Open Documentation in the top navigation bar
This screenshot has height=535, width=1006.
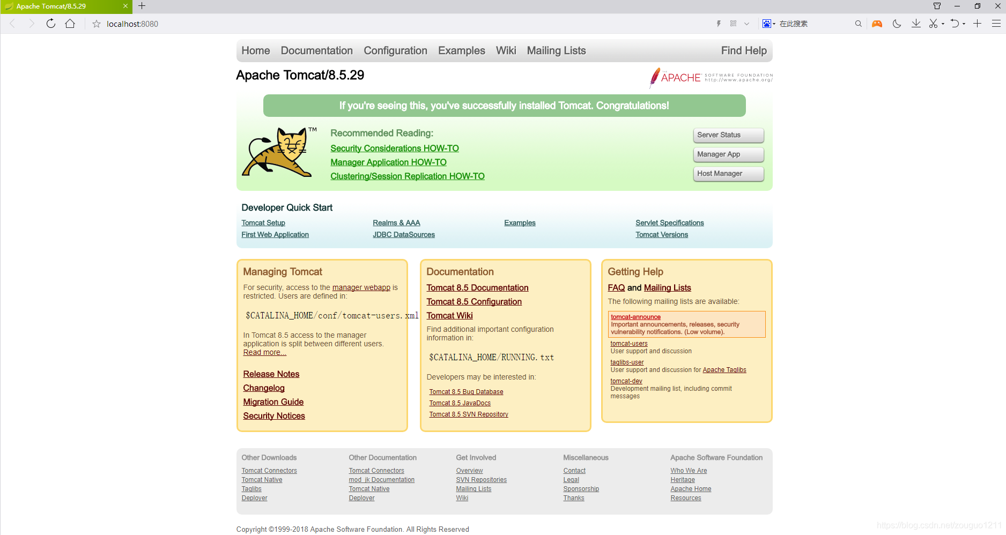click(x=317, y=50)
